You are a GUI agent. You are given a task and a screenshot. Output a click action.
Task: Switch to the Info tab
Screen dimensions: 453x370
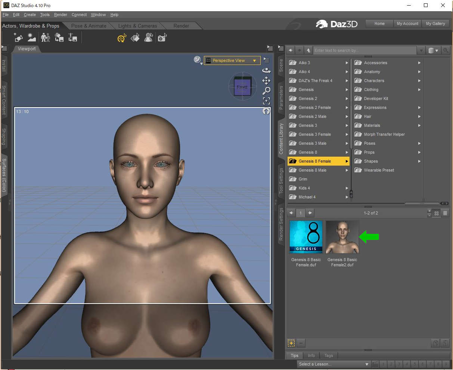pyautogui.click(x=311, y=355)
